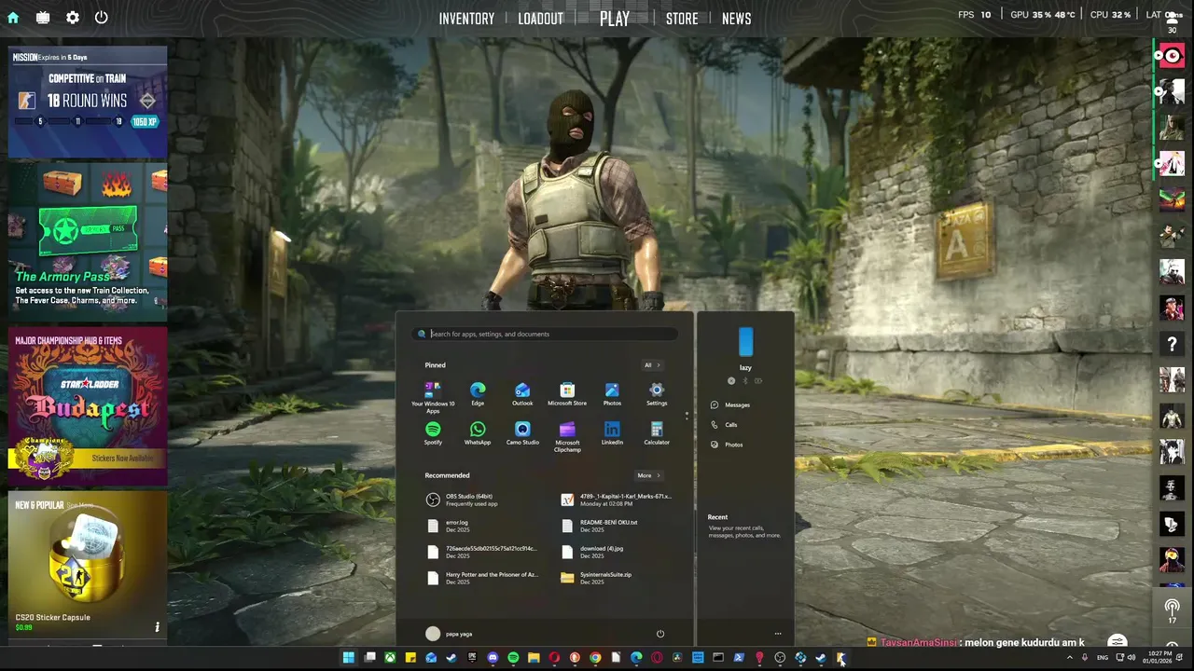Launch Camo Studio pinned app
Screen dimensions: 1194x671
pyautogui.click(x=522, y=433)
